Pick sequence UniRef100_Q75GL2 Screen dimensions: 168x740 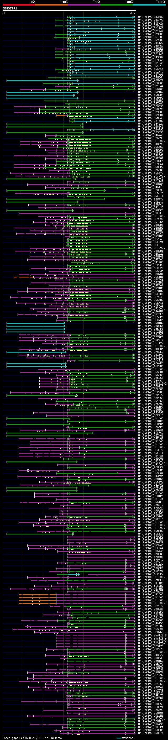[151, 351]
